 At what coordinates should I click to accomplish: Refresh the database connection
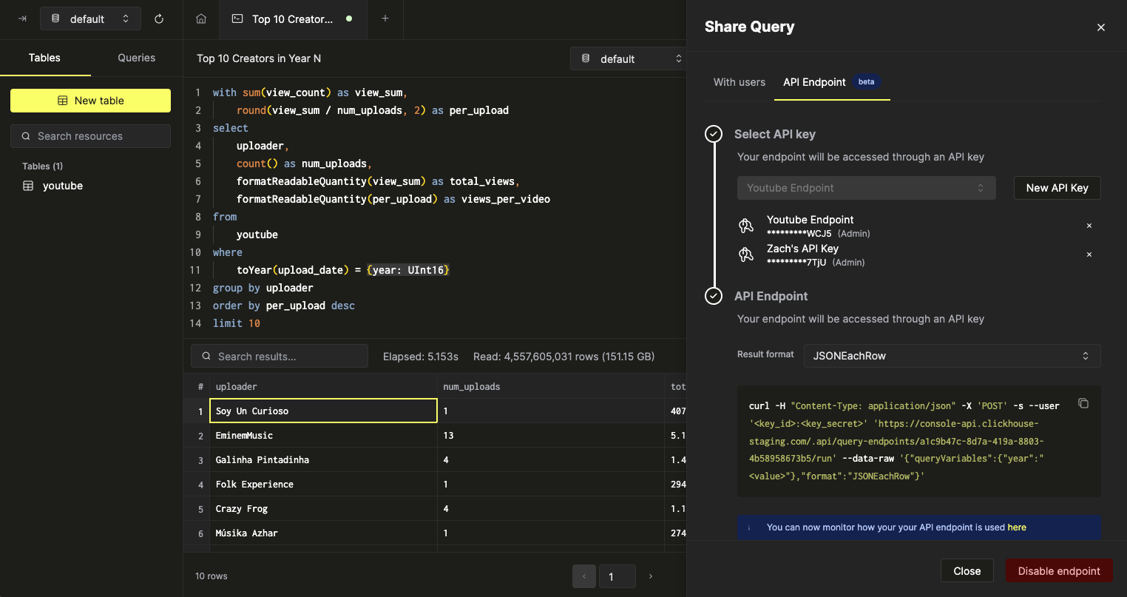pos(159,18)
